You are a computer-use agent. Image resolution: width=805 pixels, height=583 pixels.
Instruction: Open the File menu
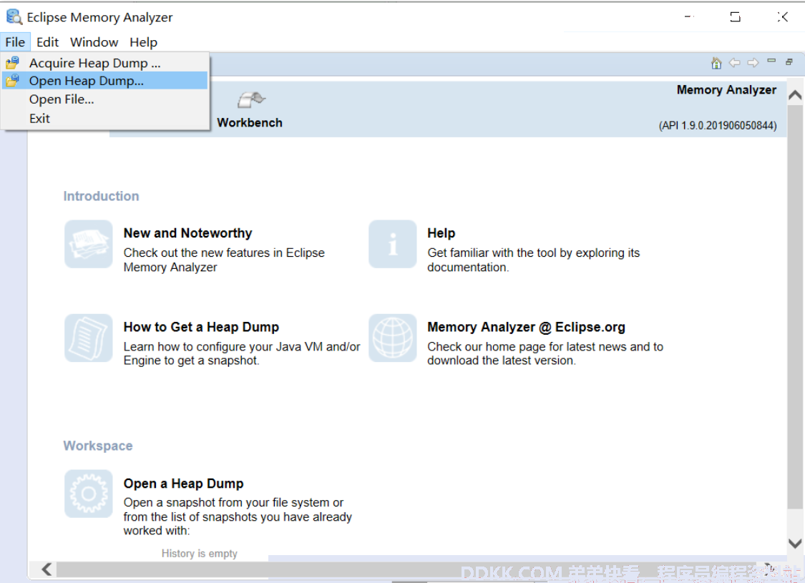tap(15, 42)
